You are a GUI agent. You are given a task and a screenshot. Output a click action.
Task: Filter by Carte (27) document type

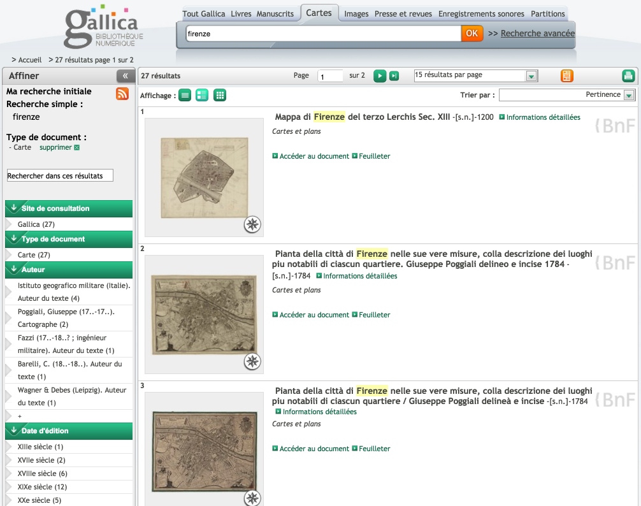[34, 255]
